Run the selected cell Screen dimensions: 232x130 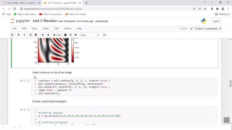pyautogui.click(x=57, y=35)
